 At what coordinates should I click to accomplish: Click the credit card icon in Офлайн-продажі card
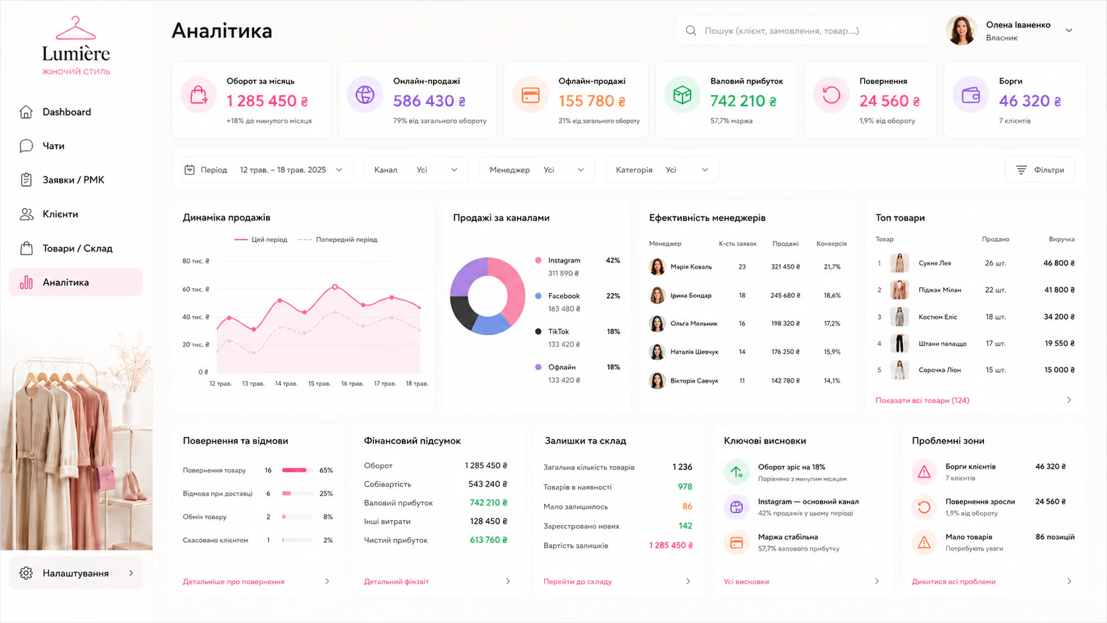[x=530, y=95]
